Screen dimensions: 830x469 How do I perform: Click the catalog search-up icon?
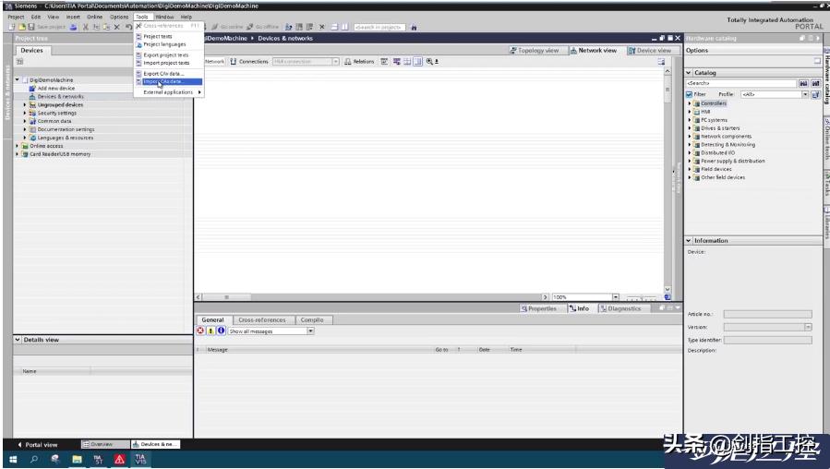(815, 83)
